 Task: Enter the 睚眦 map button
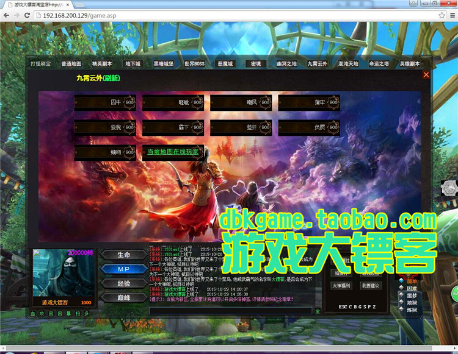coord(173,102)
